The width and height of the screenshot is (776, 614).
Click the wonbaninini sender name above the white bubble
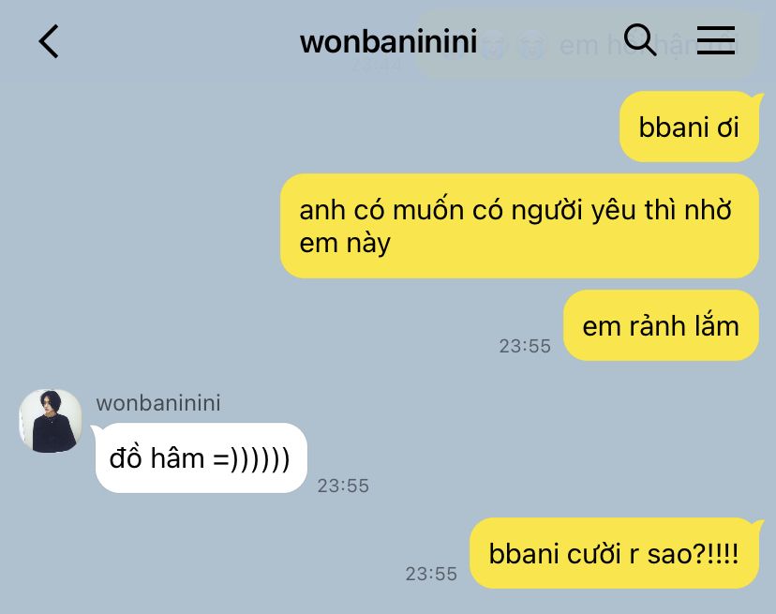point(158,403)
